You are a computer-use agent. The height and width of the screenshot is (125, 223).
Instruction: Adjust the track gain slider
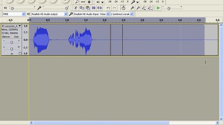click(x=11, y=42)
